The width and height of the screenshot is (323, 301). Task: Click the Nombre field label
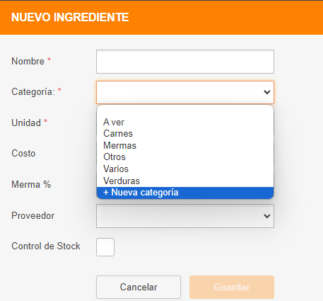point(28,61)
